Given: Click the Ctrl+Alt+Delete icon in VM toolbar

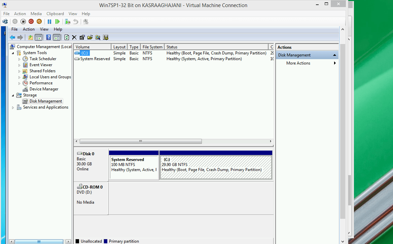Looking at the screenshot, I should [5, 22].
